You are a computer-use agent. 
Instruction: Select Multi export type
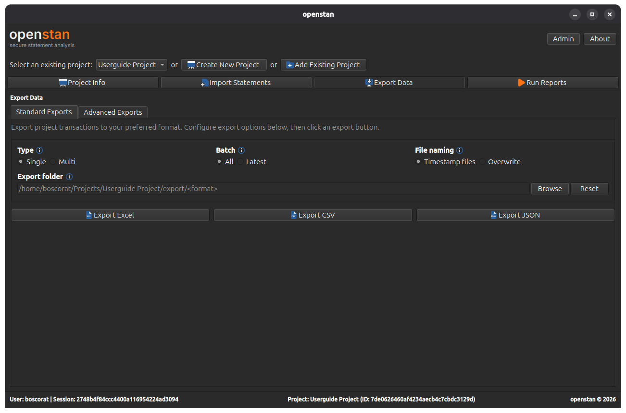(63, 162)
